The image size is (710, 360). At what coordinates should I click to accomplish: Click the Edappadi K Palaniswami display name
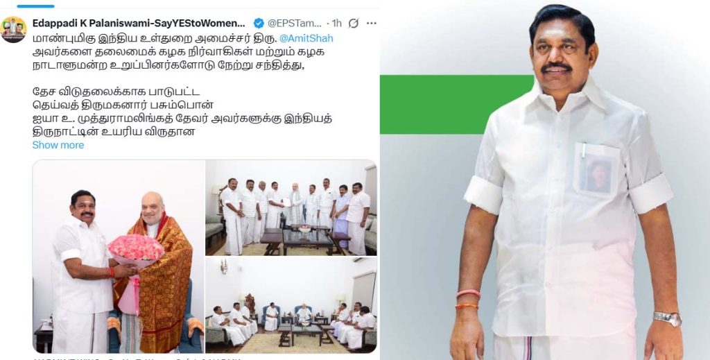tap(139, 23)
